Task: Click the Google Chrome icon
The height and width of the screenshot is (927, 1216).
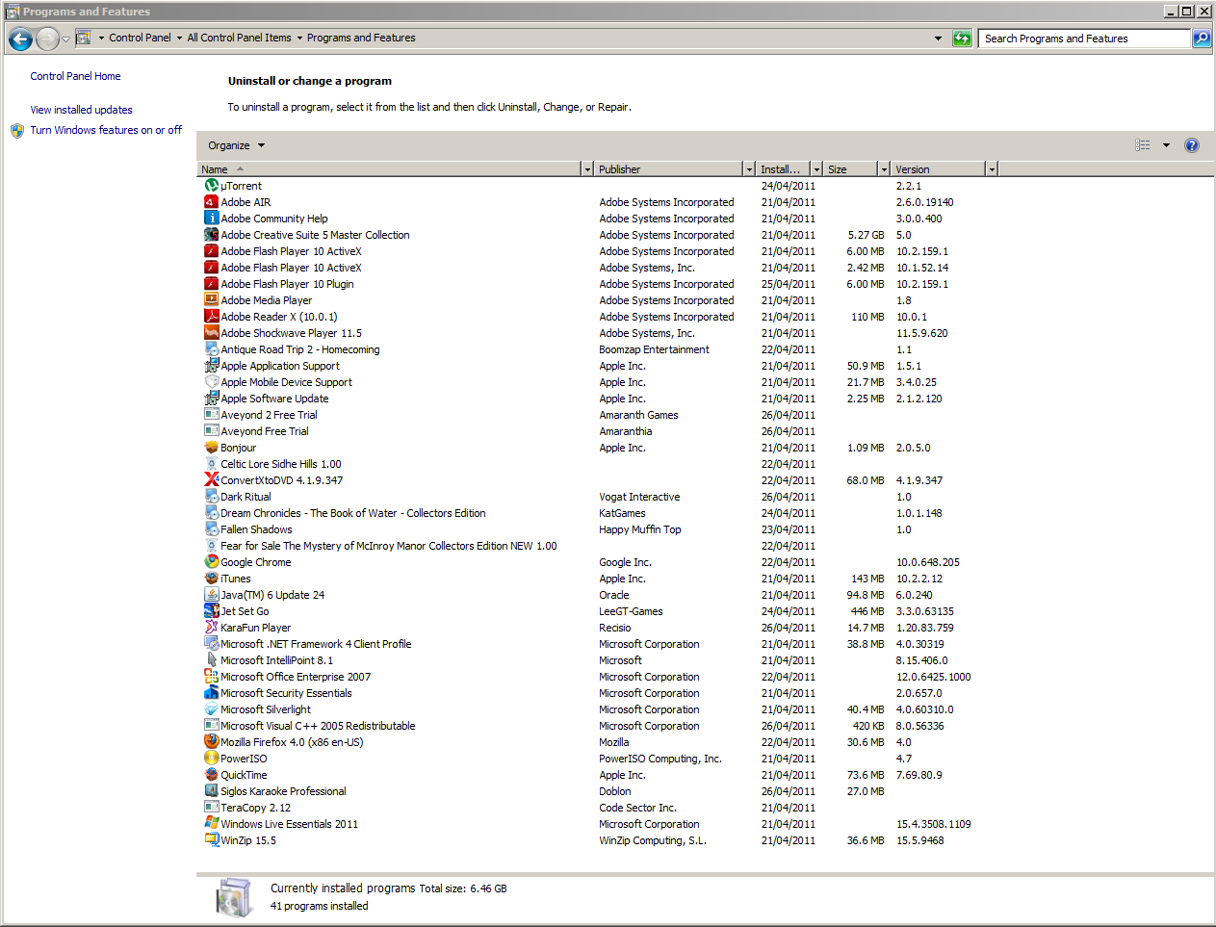Action: coord(212,562)
